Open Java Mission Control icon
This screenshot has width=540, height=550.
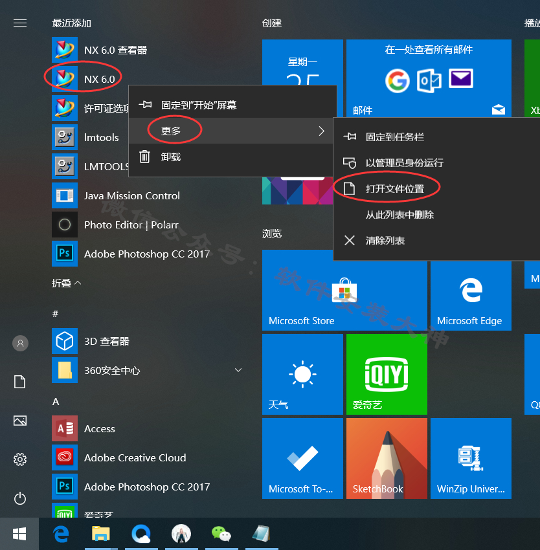pyautogui.click(x=65, y=195)
